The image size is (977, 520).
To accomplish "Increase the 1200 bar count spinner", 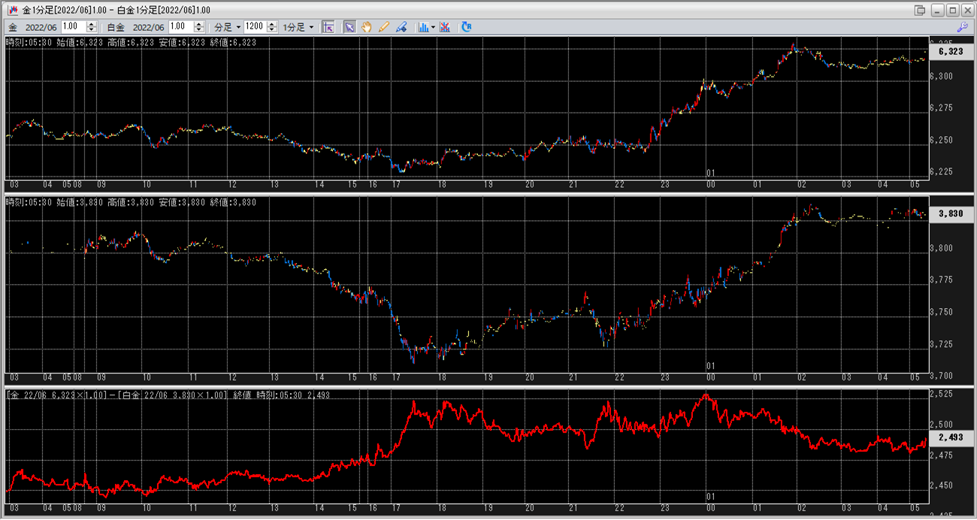I will point(271,24).
